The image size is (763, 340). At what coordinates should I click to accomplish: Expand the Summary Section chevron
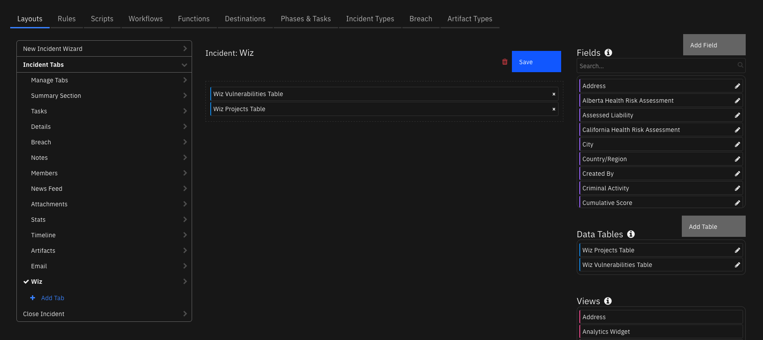(x=185, y=96)
